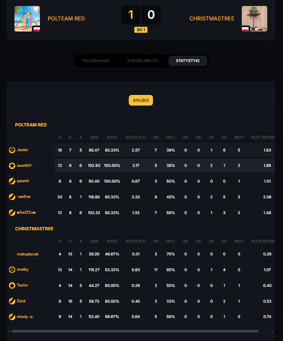Click the ADR header in CHRISTMASTREE table
Viewport: 283px width, 341px height.
(x=94, y=241)
